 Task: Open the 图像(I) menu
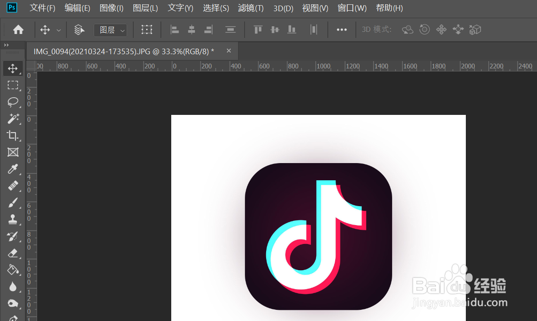(x=111, y=8)
